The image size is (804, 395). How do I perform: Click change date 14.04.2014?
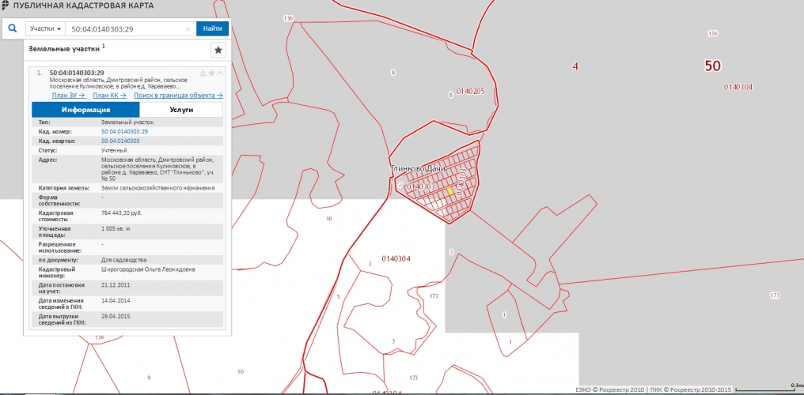point(116,300)
